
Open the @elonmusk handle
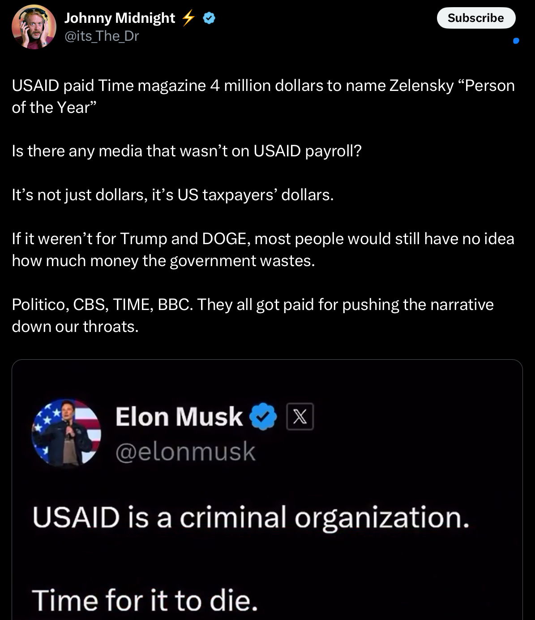tap(185, 452)
